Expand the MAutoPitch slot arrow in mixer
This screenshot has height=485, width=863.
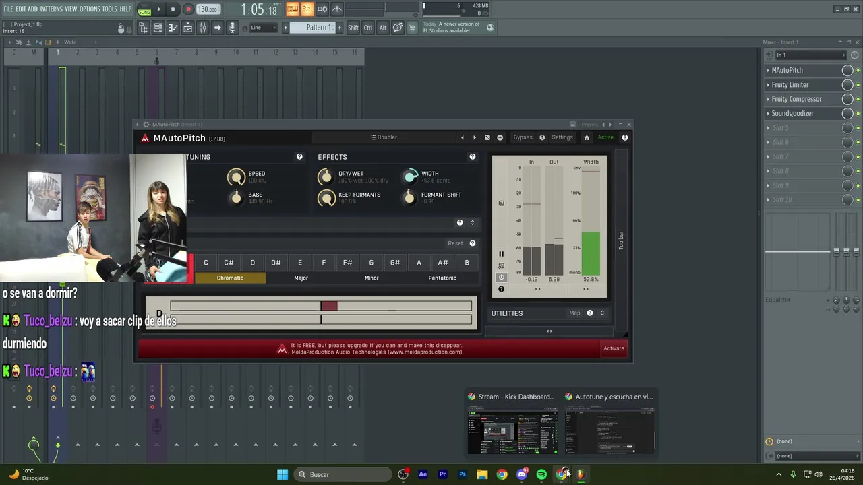(x=768, y=70)
